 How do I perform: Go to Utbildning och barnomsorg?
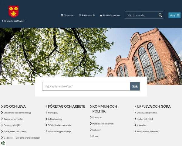pos(17,113)
